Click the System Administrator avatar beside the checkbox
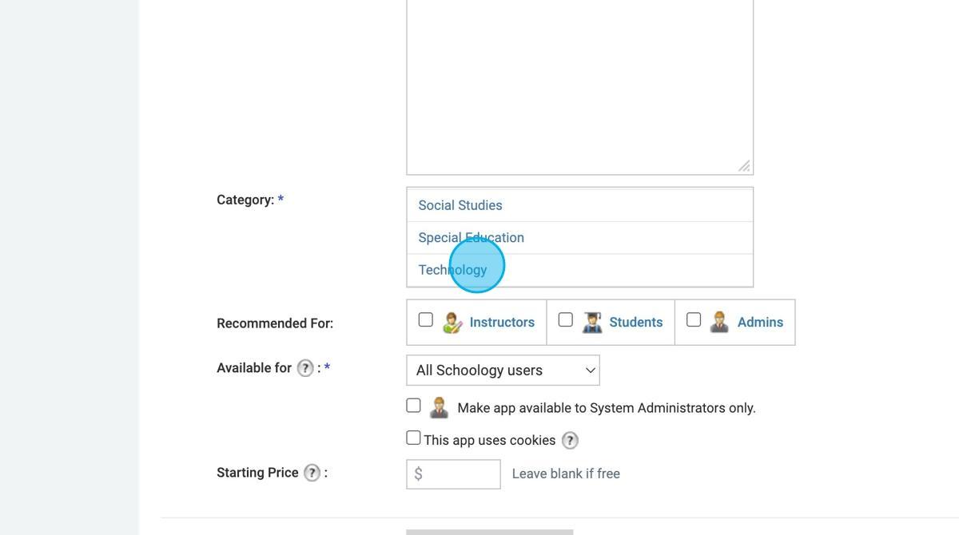The image size is (959, 535). coord(437,406)
